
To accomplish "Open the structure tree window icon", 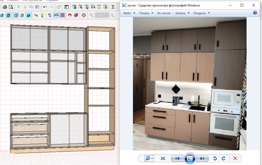I will [87, 7].
